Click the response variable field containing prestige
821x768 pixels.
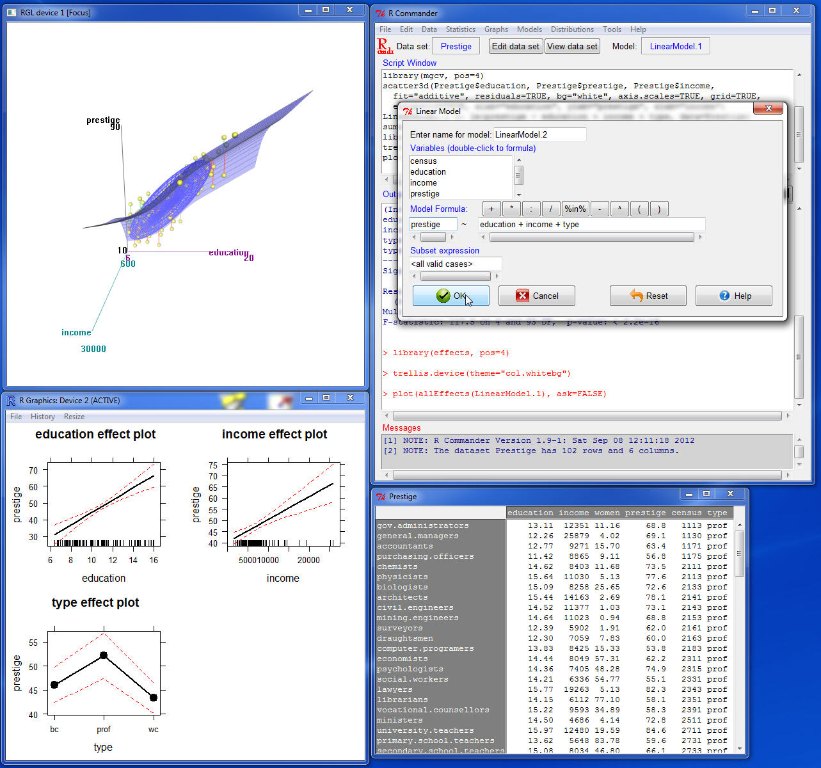[433, 224]
